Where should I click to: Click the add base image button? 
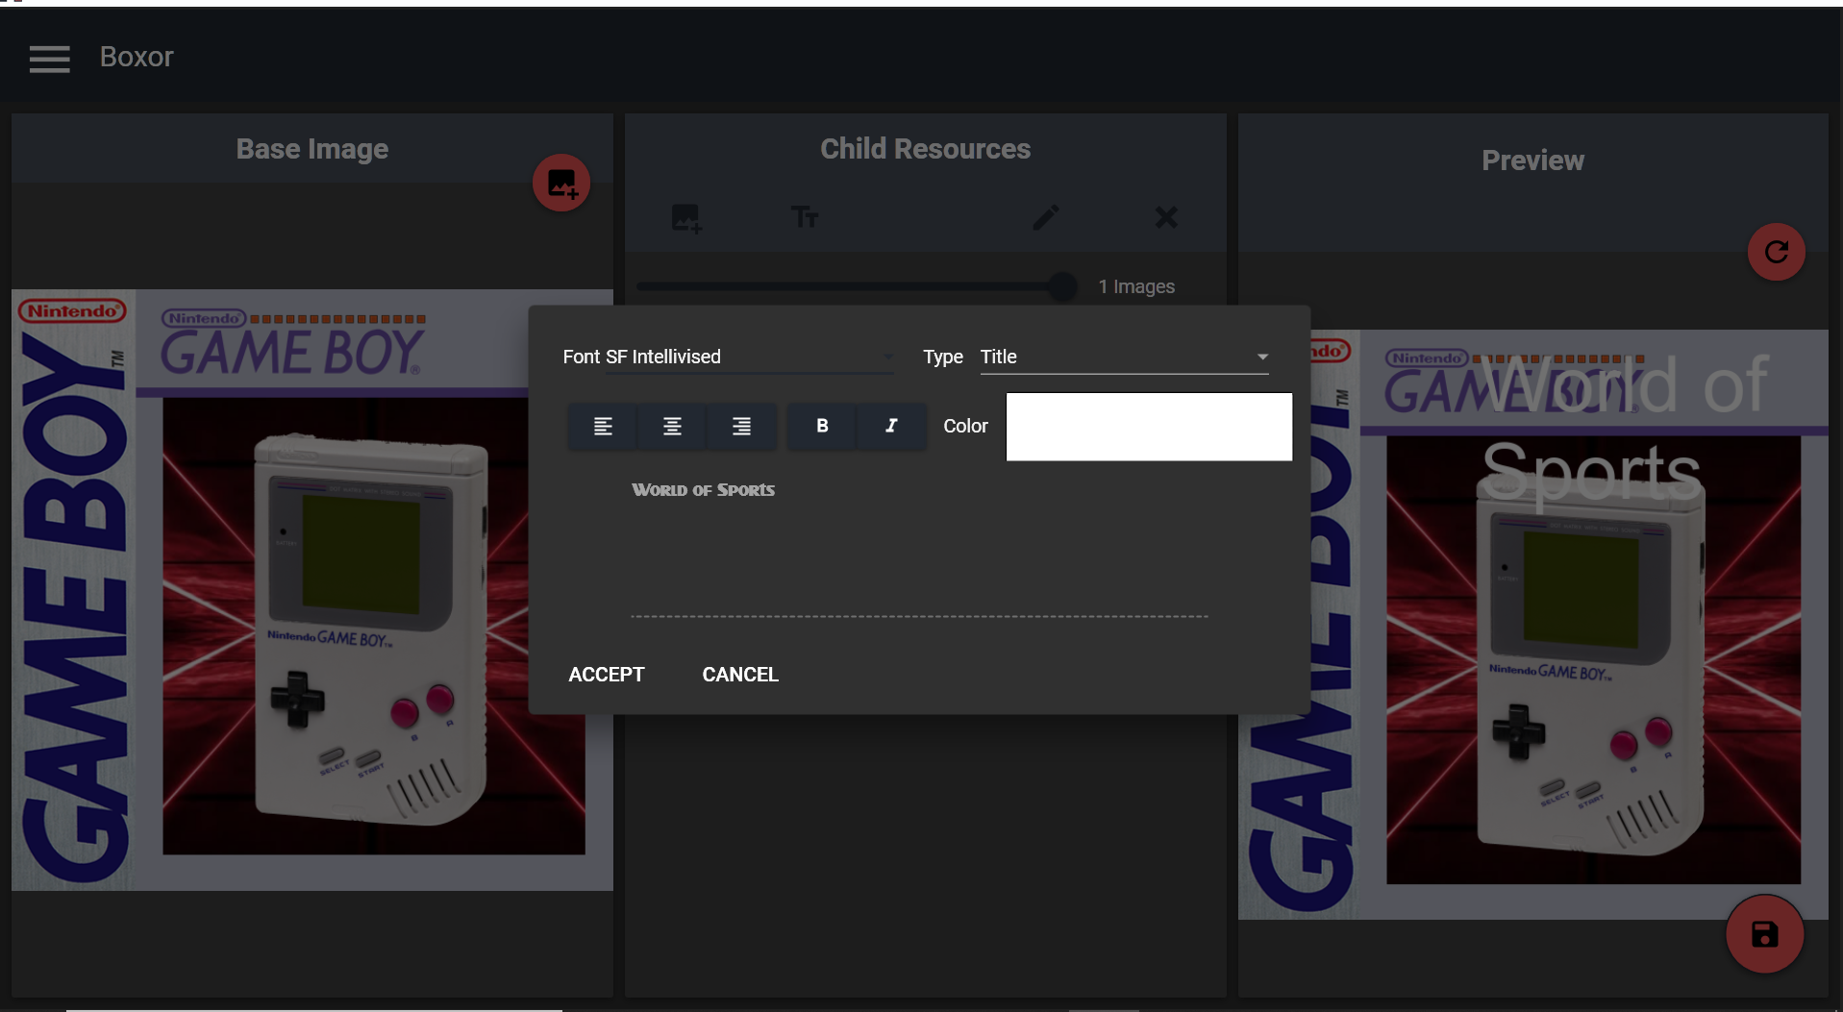click(x=561, y=183)
